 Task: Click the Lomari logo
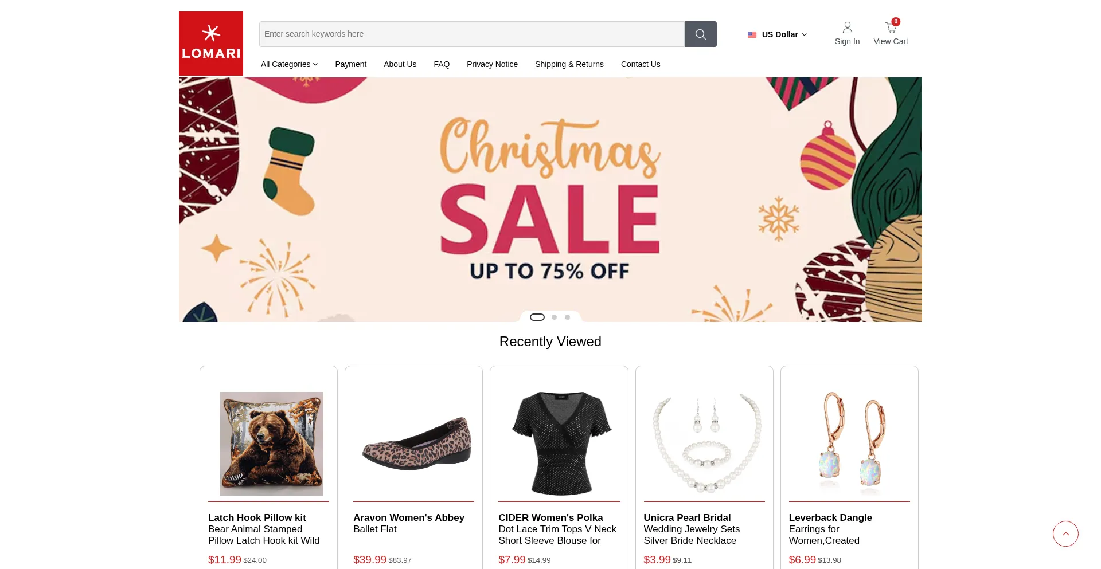211,44
